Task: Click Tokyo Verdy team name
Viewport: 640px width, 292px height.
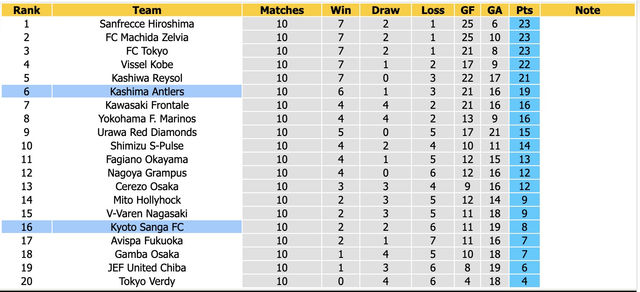Action: pyautogui.click(x=147, y=281)
